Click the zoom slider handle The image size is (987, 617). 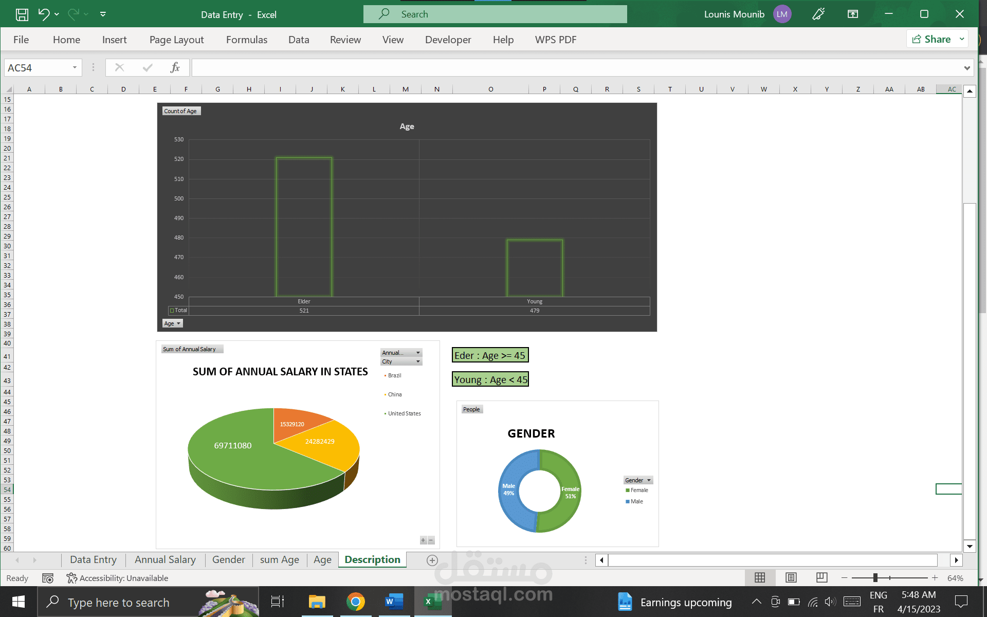[875, 578]
